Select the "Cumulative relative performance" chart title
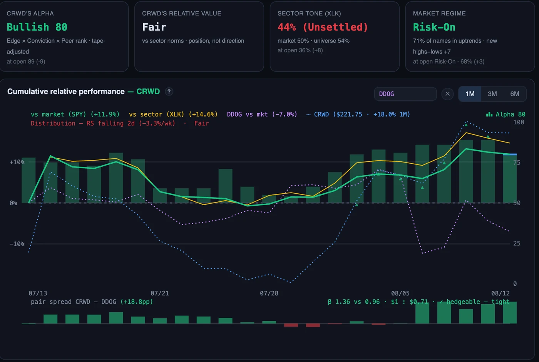Viewport: 539px width, 362px height. point(66,92)
